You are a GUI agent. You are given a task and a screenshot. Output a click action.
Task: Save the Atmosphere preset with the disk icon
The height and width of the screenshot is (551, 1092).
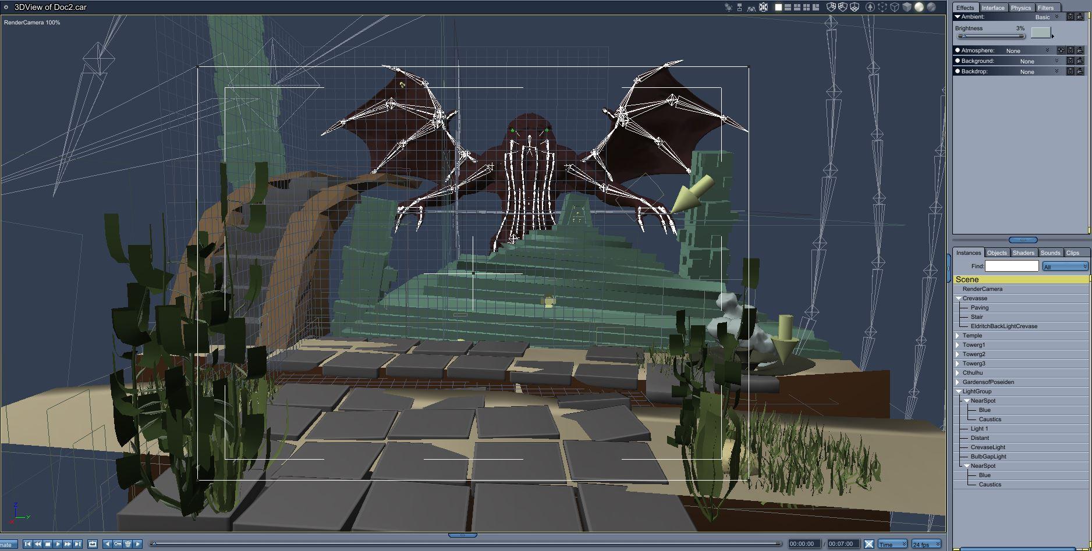[x=1070, y=51]
